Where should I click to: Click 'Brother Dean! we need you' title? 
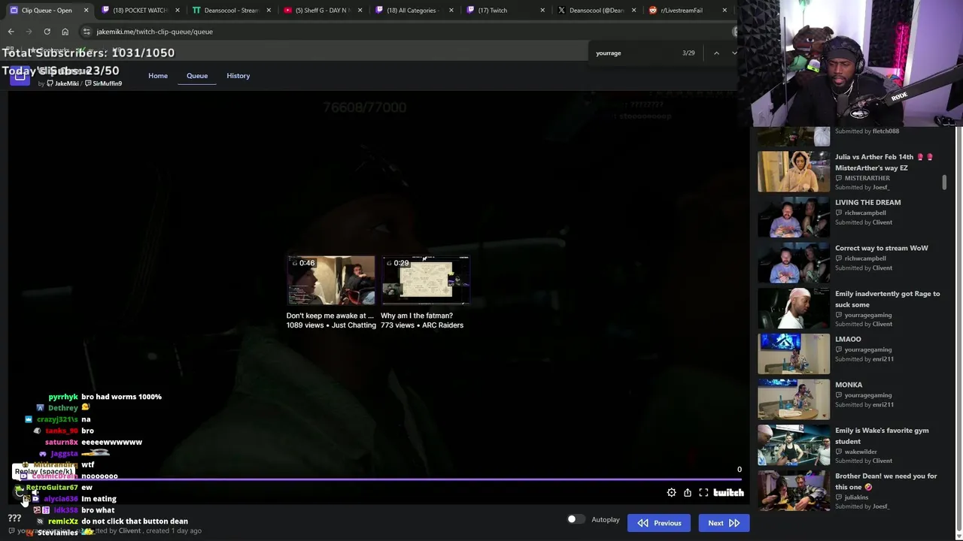click(x=886, y=481)
